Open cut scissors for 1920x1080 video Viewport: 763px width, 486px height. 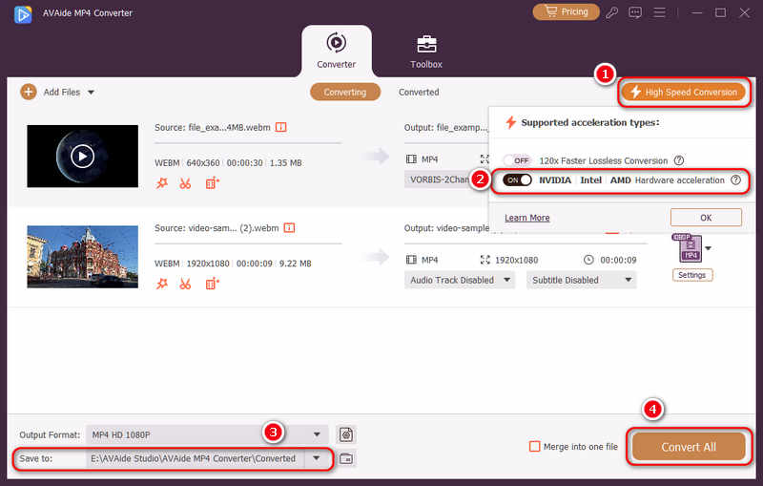(x=185, y=284)
